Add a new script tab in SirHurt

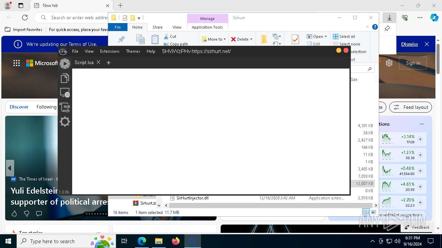coord(108,63)
